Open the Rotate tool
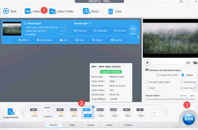This screenshot has width=198, height=130. point(97,40)
